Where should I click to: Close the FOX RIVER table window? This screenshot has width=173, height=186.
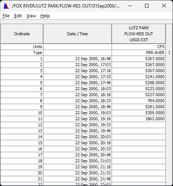164,6
